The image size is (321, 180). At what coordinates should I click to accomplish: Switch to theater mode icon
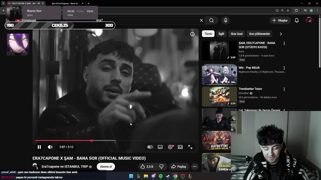coord(180,147)
